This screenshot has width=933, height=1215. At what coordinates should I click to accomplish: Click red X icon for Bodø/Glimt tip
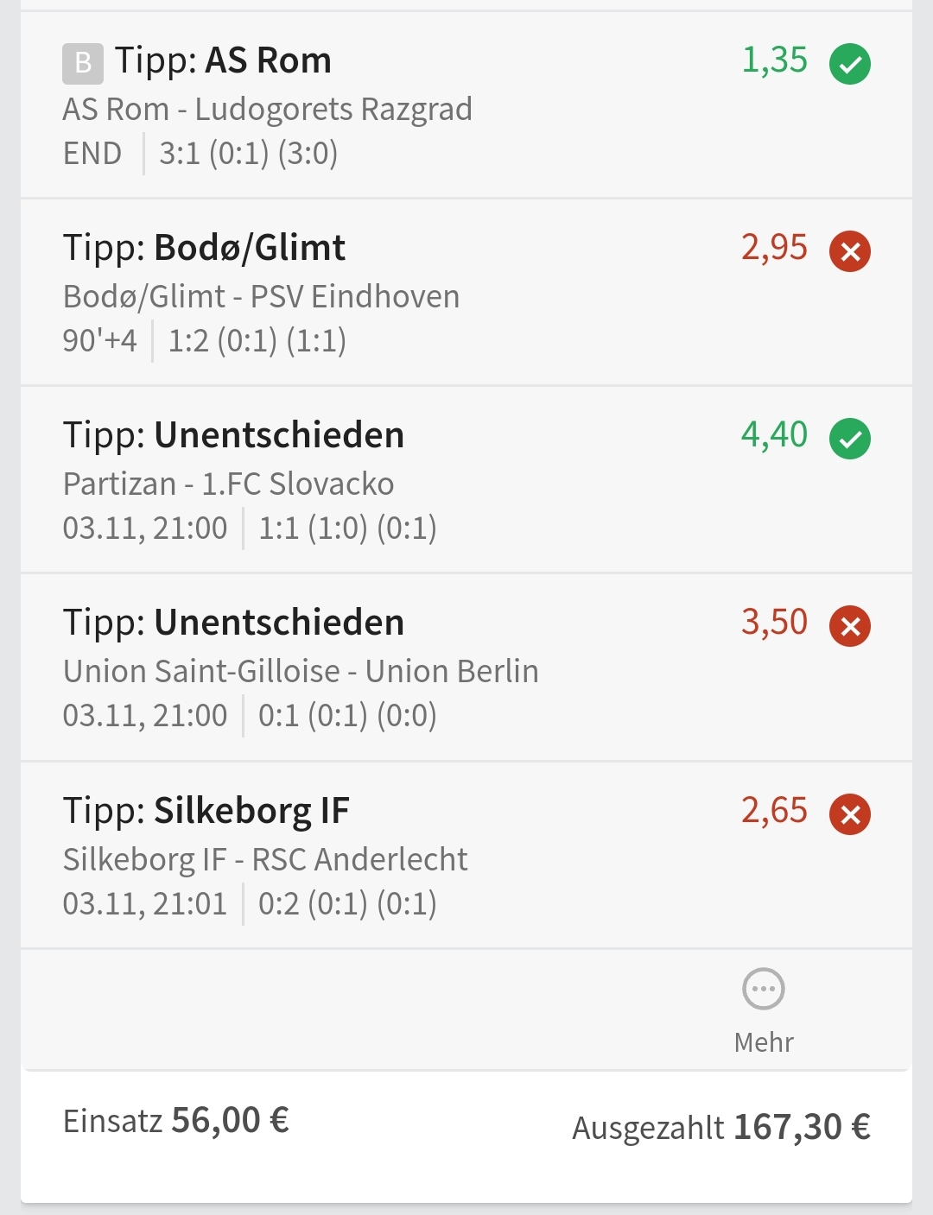[850, 251]
